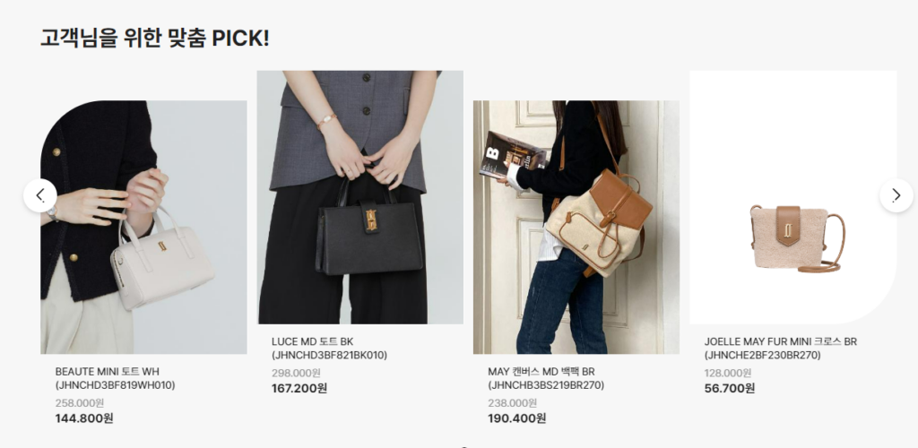This screenshot has height=448, width=918.
Task: Open the MAY canvas backpack photo
Action: click(x=576, y=227)
